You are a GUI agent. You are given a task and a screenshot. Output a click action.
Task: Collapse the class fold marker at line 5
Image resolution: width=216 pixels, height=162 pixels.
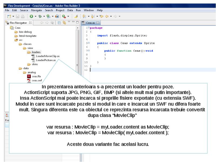coord(89,43)
